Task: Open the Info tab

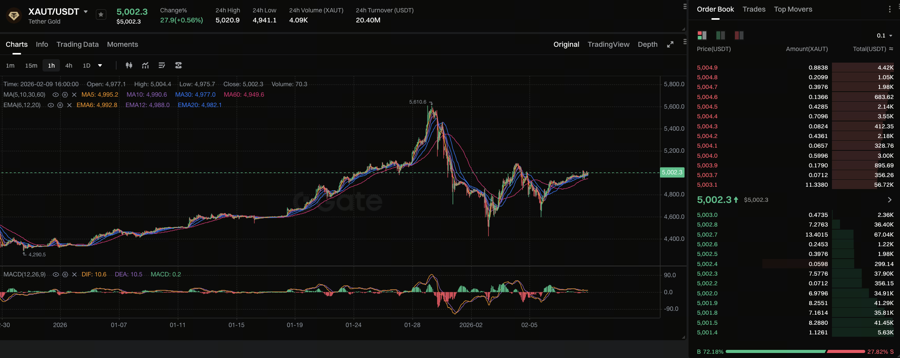Action: (x=42, y=44)
